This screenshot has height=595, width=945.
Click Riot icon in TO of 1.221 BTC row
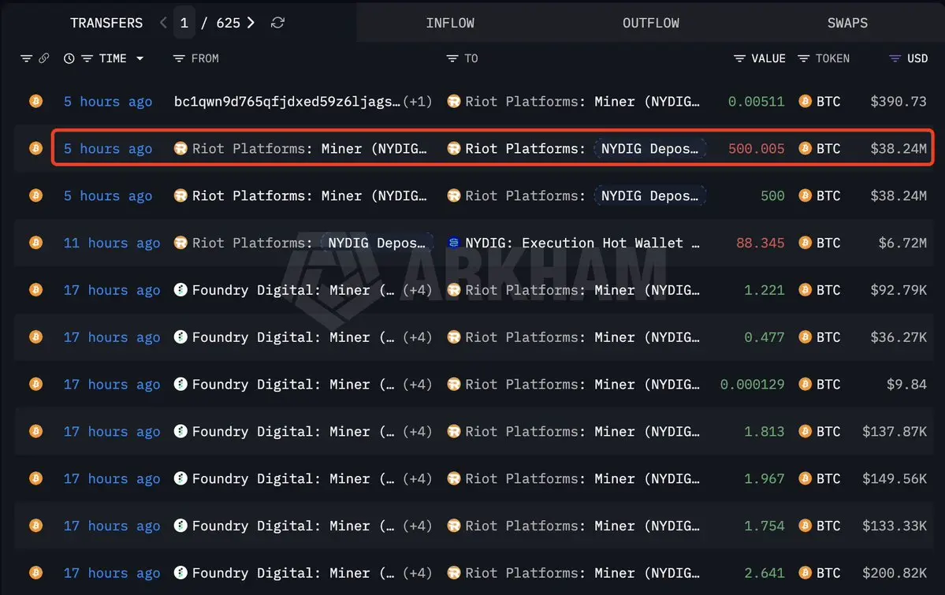[454, 290]
